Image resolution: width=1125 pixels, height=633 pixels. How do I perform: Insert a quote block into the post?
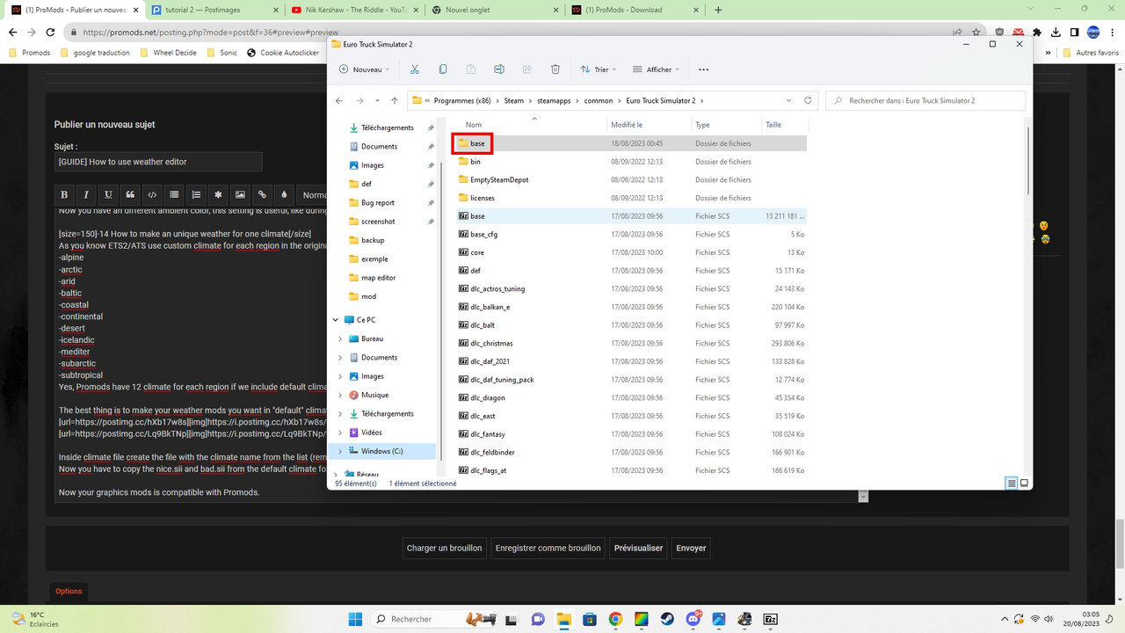point(131,194)
